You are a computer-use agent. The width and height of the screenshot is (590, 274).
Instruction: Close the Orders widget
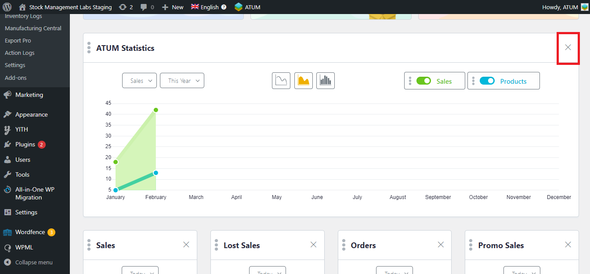[x=441, y=245]
